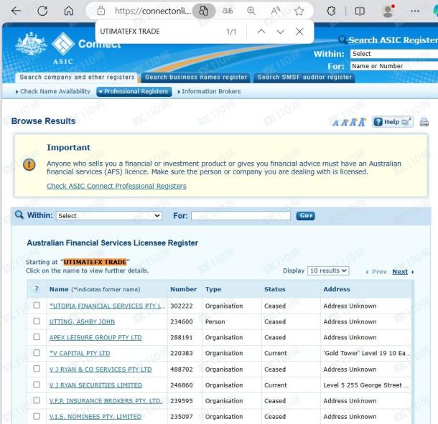Switch to Search business names register tab

tap(196, 77)
